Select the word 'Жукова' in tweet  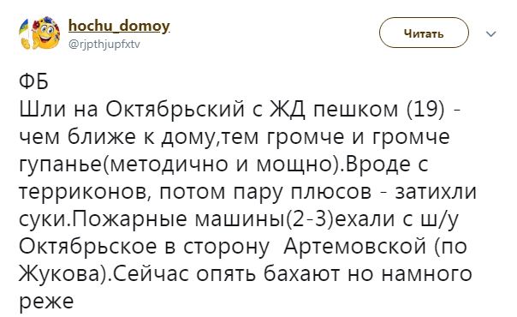coord(59,274)
